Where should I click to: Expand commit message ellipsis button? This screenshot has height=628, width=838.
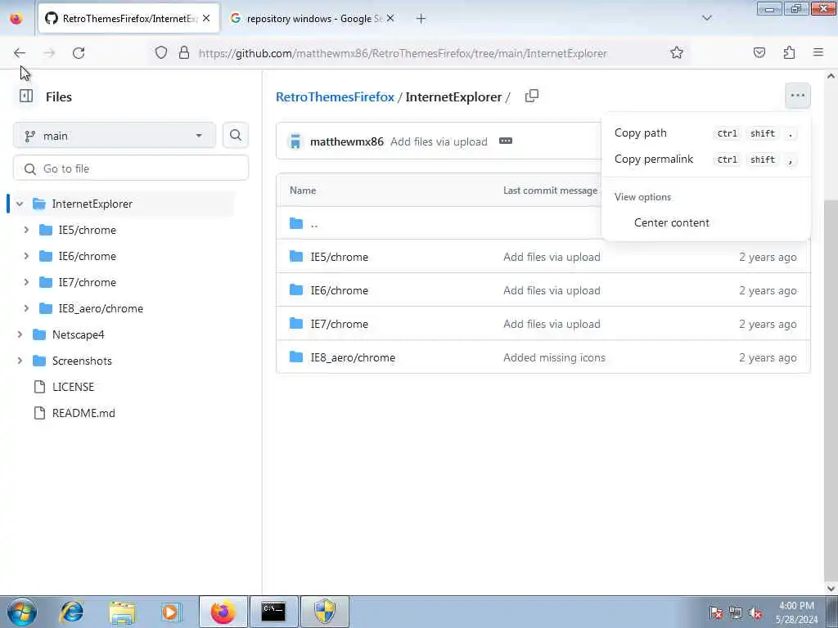pyautogui.click(x=506, y=141)
